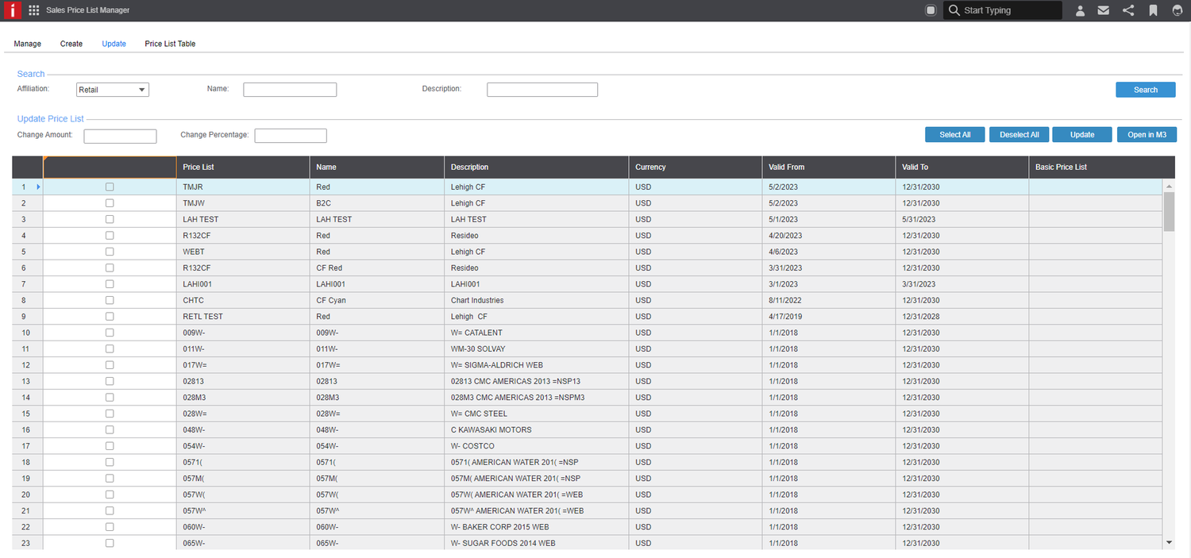The width and height of the screenshot is (1191, 558).
Task: Select the Update tab
Action: coord(114,44)
